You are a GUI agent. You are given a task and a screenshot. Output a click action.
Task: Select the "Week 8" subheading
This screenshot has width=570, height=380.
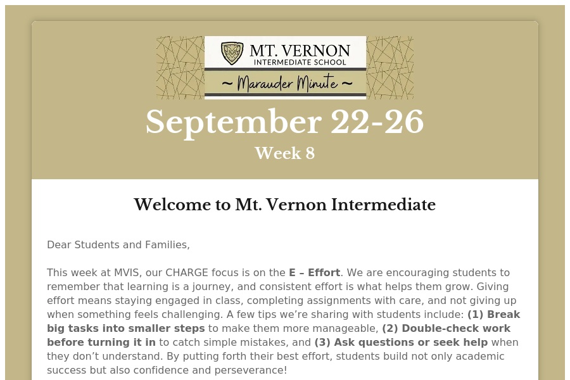coord(285,153)
